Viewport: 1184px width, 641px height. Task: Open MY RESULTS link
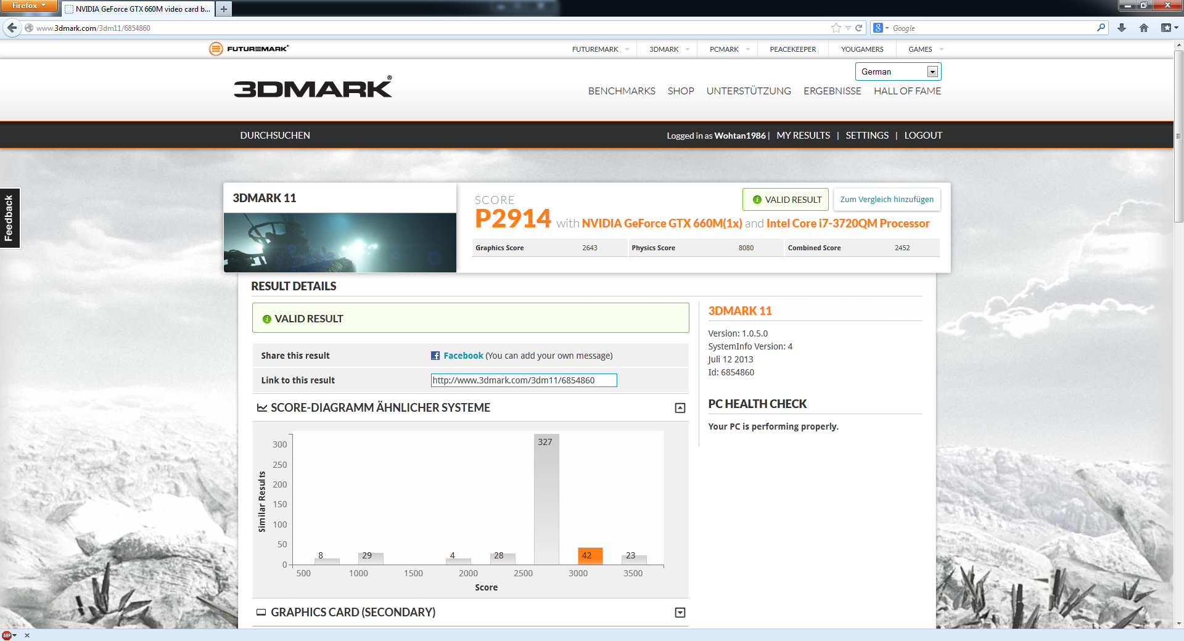(804, 136)
